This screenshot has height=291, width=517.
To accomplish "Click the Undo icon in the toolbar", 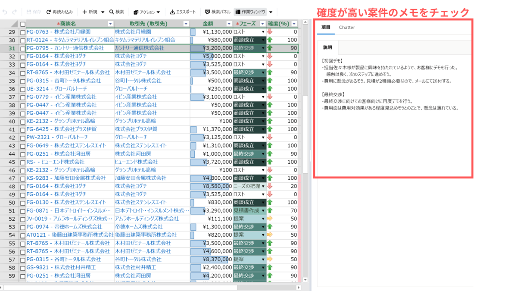I will (5, 12).
